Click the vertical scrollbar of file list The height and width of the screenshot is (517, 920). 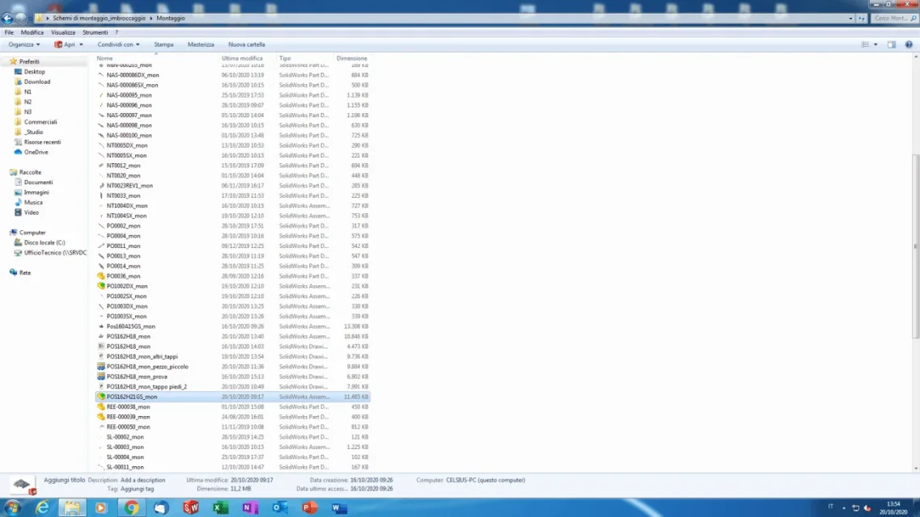pyautogui.click(x=915, y=246)
